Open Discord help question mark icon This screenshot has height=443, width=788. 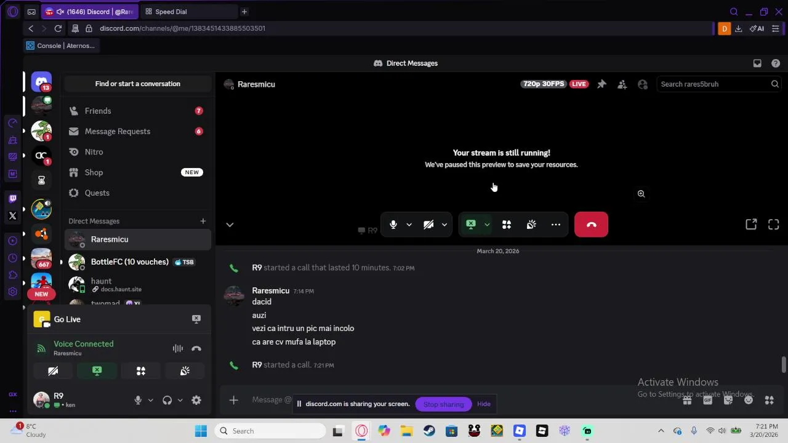pyautogui.click(x=776, y=63)
